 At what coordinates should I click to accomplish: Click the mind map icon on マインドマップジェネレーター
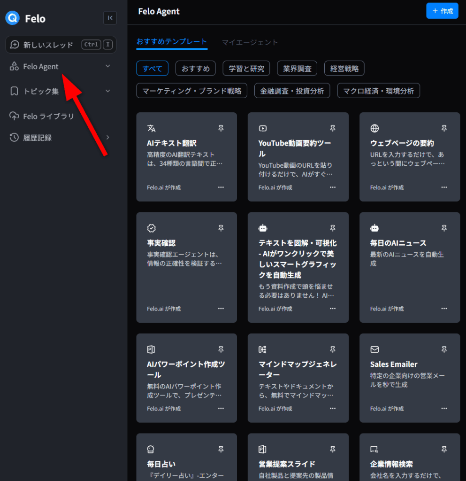[263, 349]
